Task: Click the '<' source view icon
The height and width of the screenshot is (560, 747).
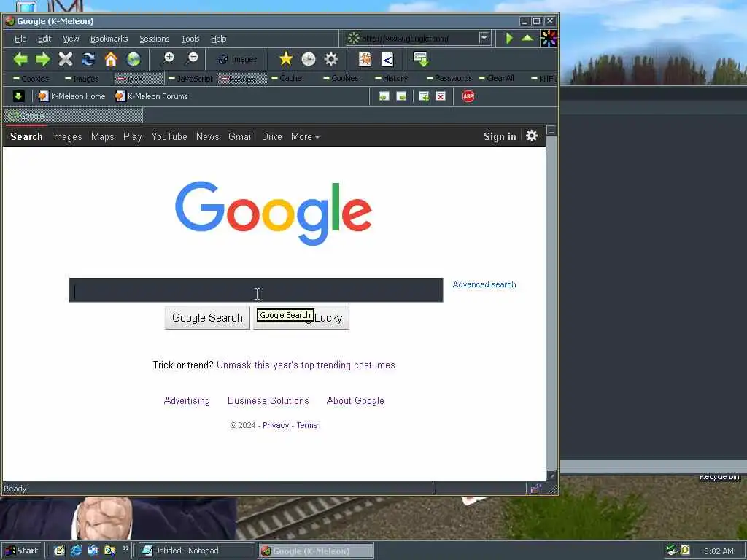Action: [x=387, y=60]
